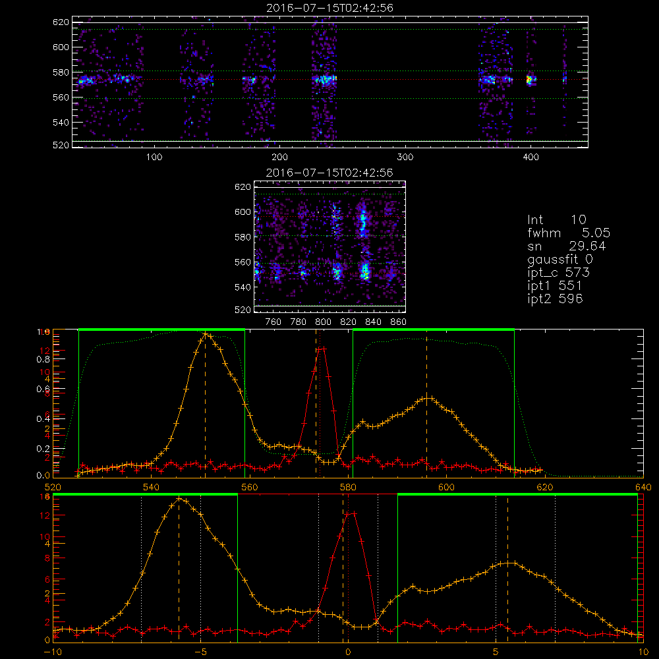
Task: Click the 860 tick label under small spectrogram
Action: coord(399,322)
